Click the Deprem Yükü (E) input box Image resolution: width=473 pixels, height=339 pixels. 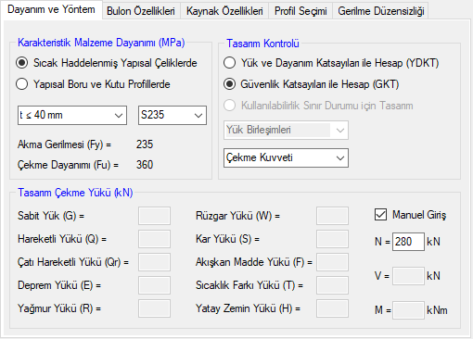(x=154, y=285)
